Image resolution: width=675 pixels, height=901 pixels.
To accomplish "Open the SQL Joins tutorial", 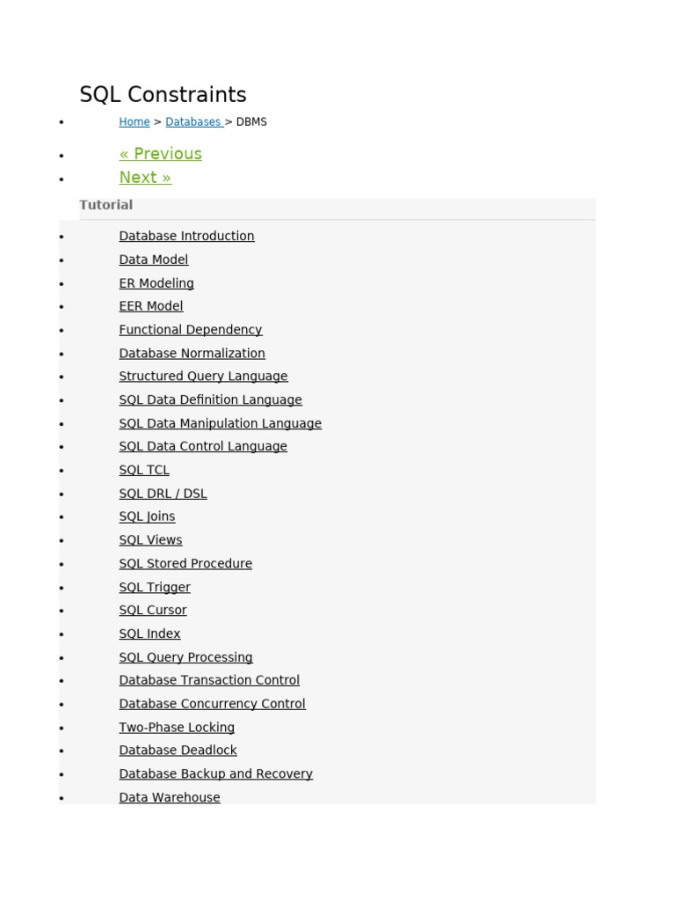I will coord(147,516).
